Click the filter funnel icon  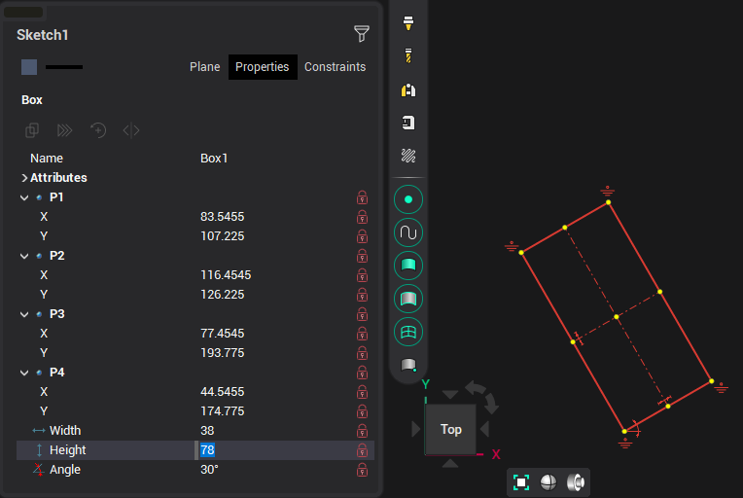click(362, 34)
